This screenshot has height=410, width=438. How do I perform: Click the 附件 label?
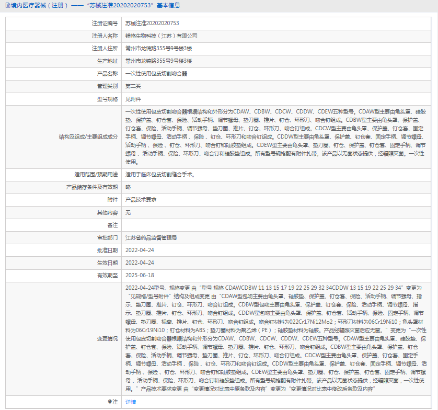[x=112, y=200]
